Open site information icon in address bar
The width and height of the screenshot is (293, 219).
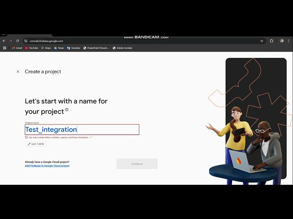(26, 41)
